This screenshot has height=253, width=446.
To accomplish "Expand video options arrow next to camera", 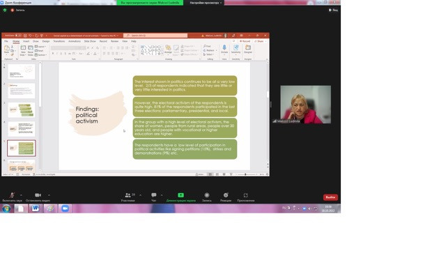I will [49, 195].
